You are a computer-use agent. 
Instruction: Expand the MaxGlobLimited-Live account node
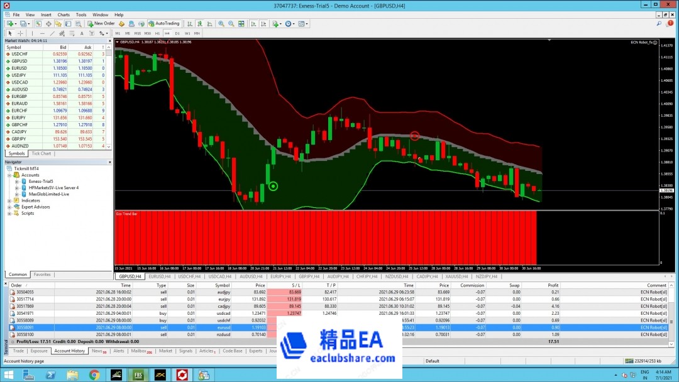click(16, 194)
